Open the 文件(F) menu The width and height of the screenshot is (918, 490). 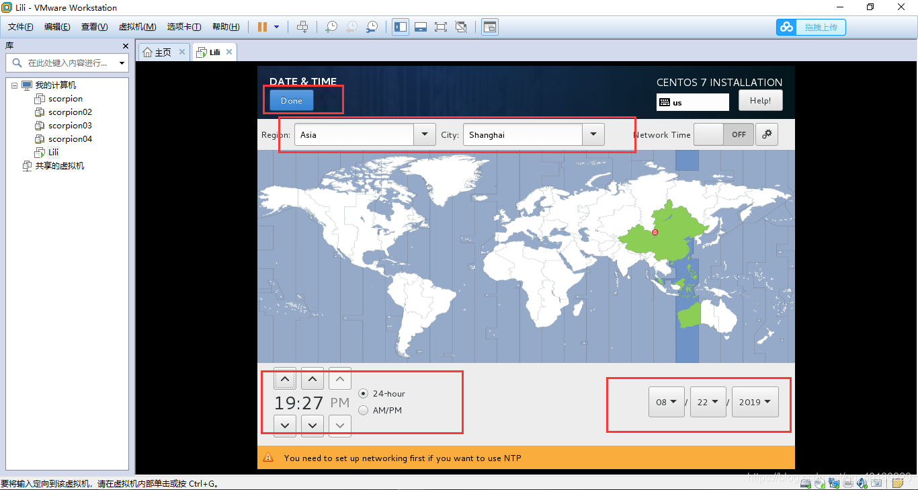[x=20, y=27]
